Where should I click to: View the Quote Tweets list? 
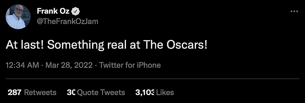(101, 92)
